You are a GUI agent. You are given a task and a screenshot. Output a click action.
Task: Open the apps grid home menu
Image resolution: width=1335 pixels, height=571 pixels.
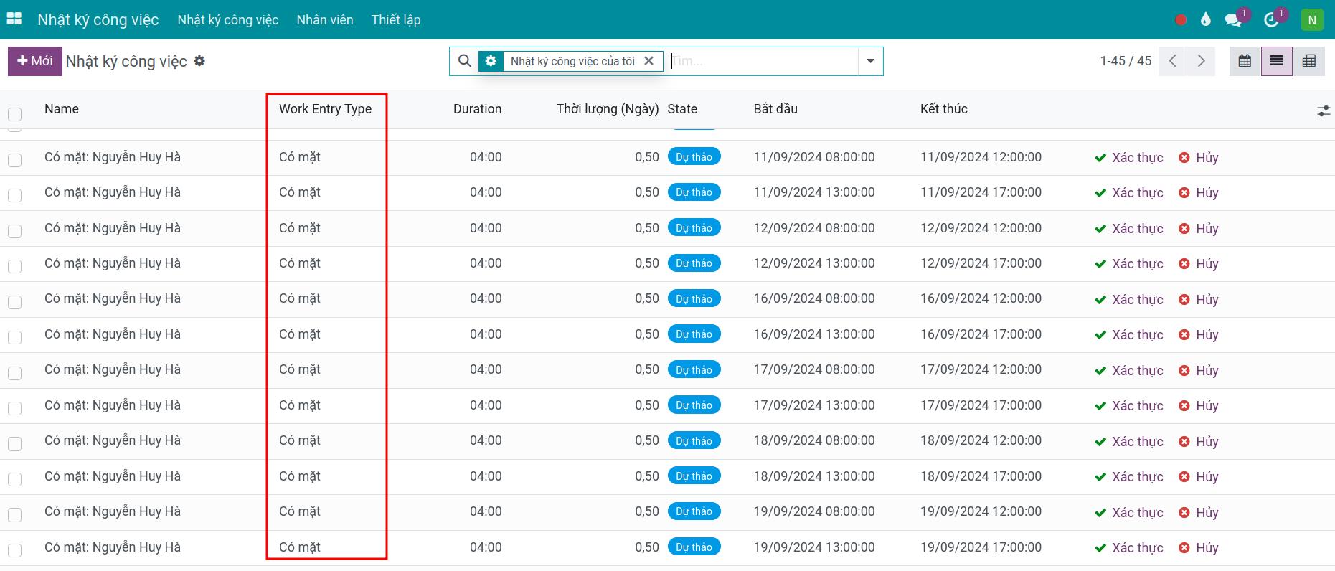(14, 19)
